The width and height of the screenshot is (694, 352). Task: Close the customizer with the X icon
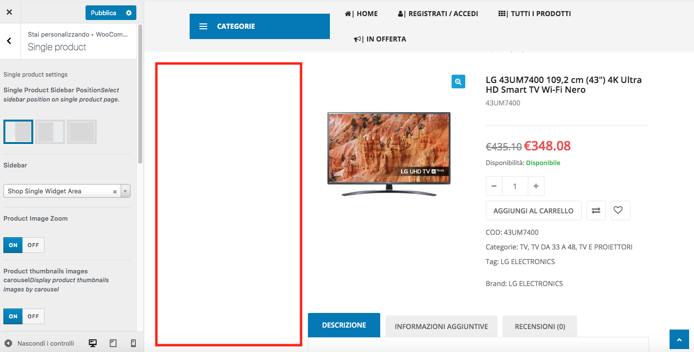(x=10, y=13)
